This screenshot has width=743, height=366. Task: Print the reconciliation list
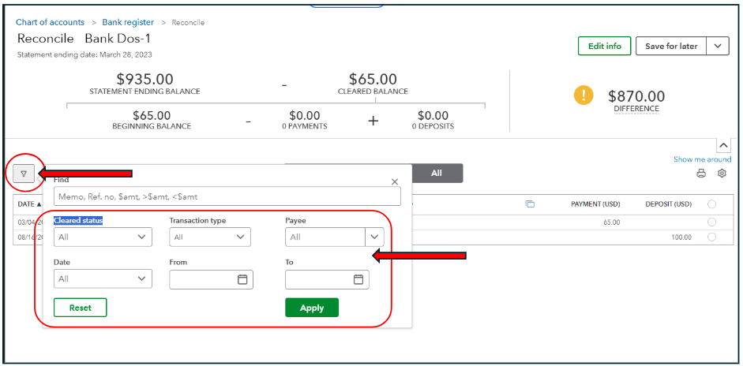coord(701,174)
